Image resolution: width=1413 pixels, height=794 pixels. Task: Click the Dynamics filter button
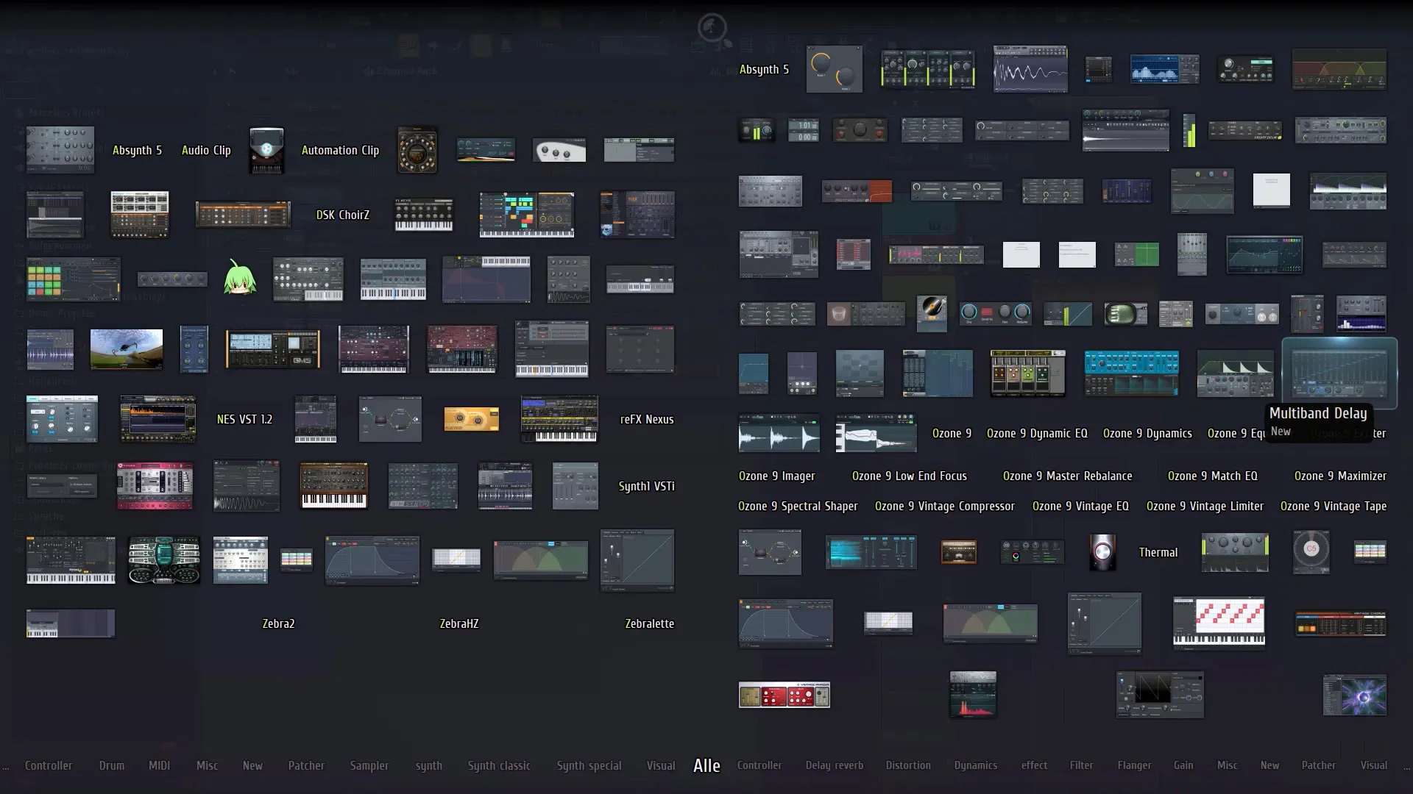tap(975, 765)
